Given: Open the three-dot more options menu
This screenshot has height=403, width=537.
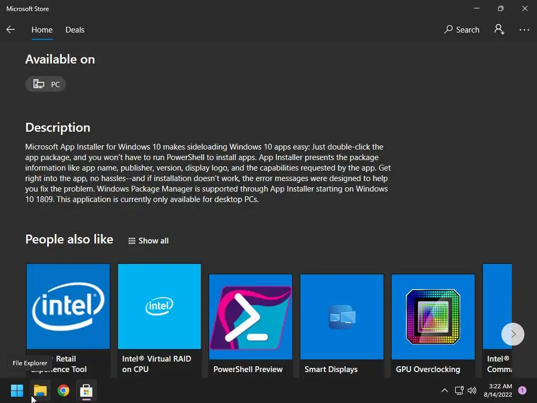Looking at the screenshot, I should click(524, 30).
